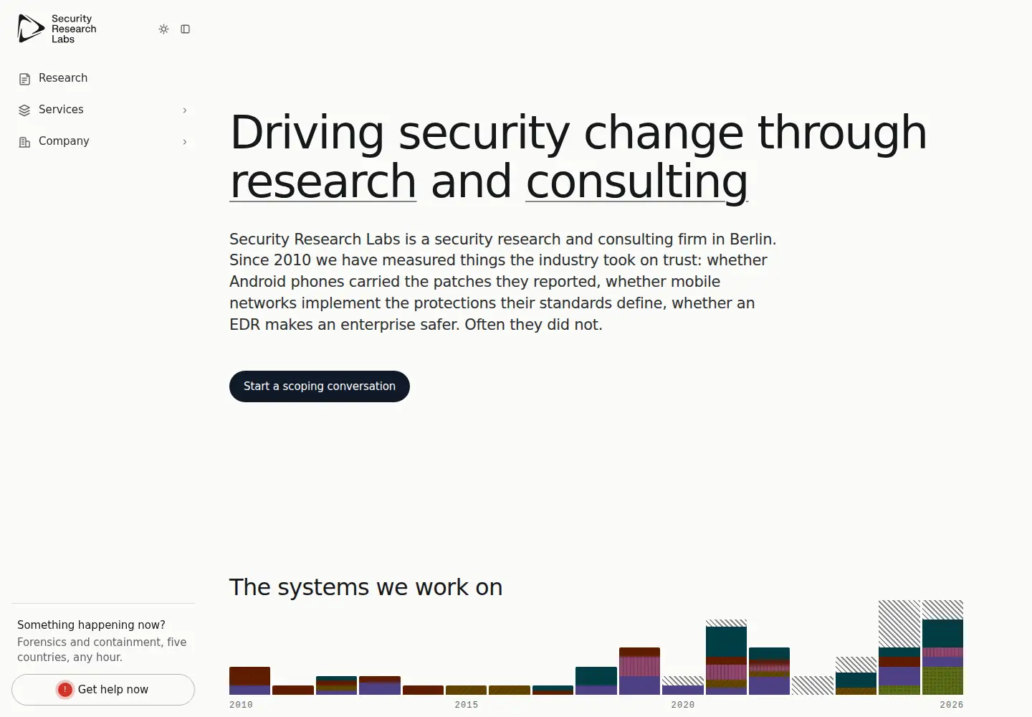Click 'Something happening now?' text
Image resolution: width=1032 pixels, height=717 pixels.
coord(91,625)
